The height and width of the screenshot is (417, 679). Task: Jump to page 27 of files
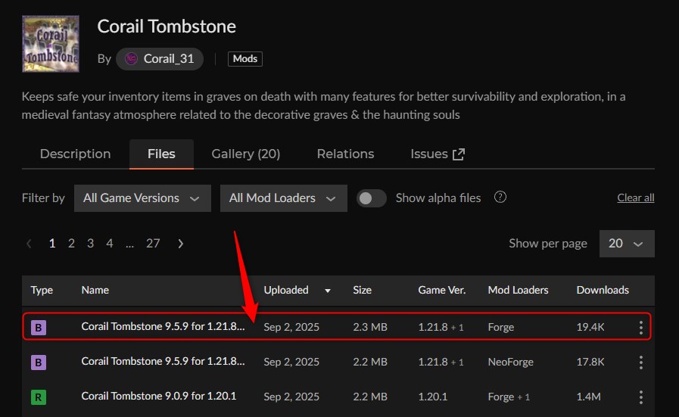(153, 244)
